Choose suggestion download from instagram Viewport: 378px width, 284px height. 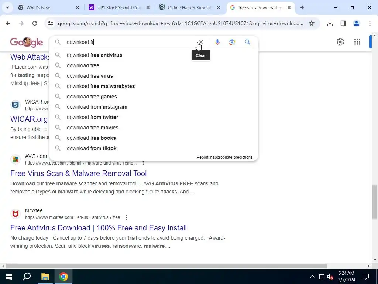[x=154, y=107]
